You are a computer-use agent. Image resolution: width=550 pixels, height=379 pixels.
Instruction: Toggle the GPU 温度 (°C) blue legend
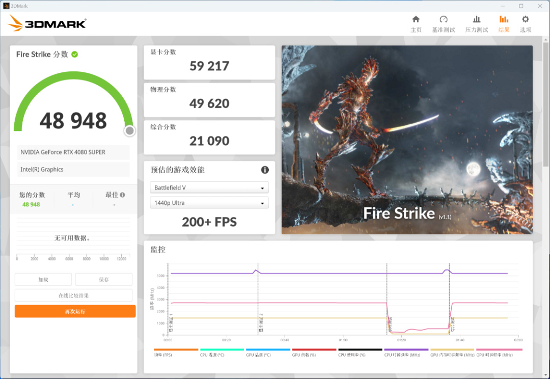click(x=268, y=353)
